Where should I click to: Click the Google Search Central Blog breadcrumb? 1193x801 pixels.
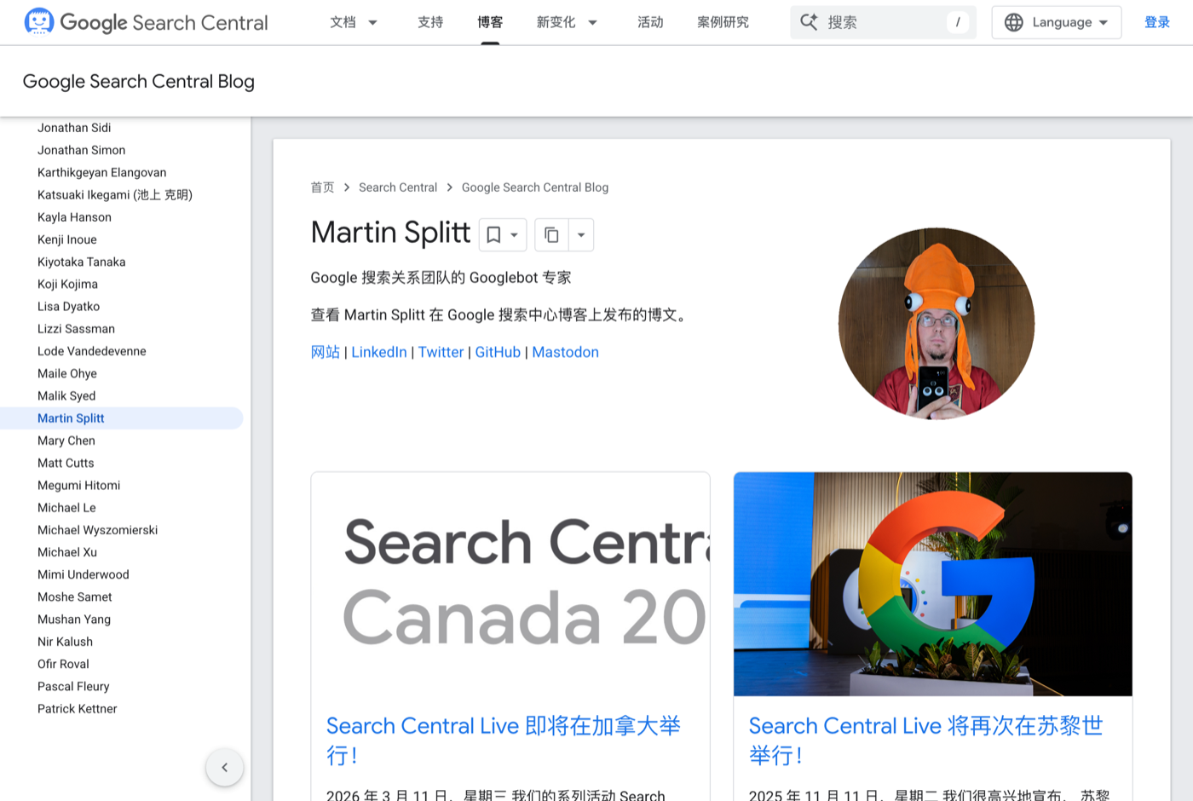pos(535,187)
